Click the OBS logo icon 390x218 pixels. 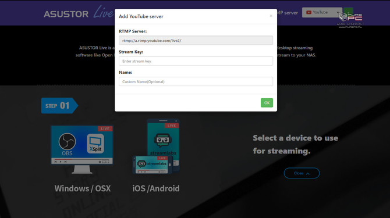point(67,142)
